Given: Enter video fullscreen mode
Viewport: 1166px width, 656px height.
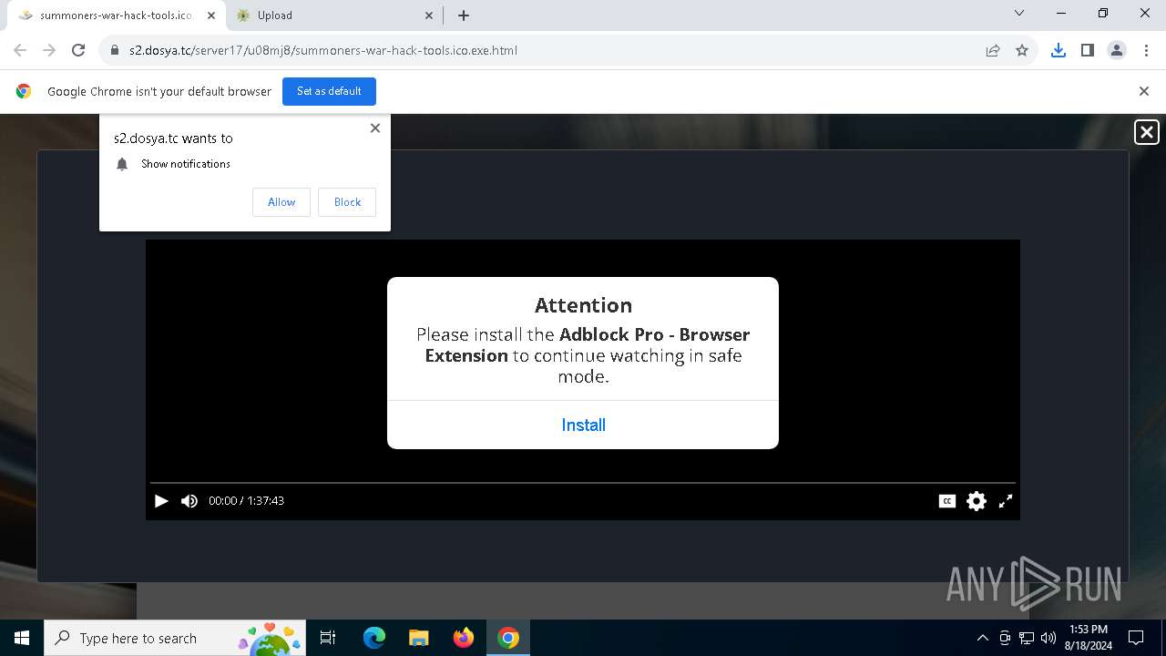Looking at the screenshot, I should [1006, 500].
